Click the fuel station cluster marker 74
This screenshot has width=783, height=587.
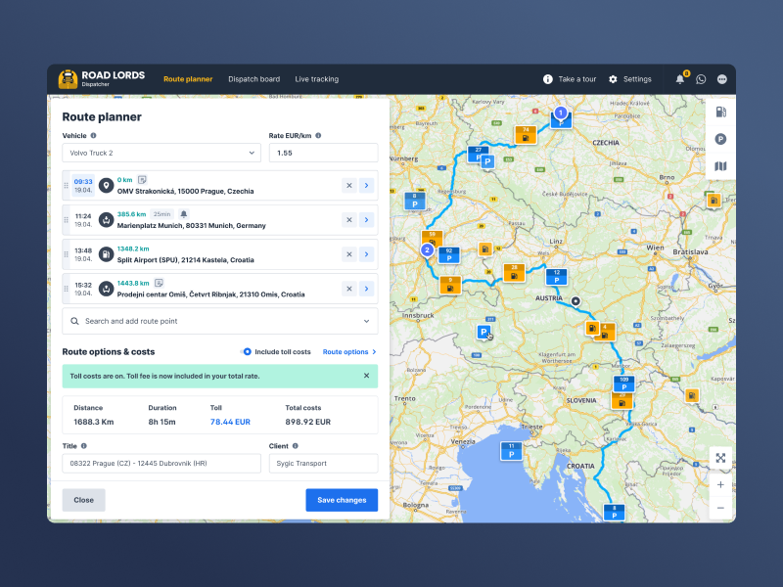526,135
